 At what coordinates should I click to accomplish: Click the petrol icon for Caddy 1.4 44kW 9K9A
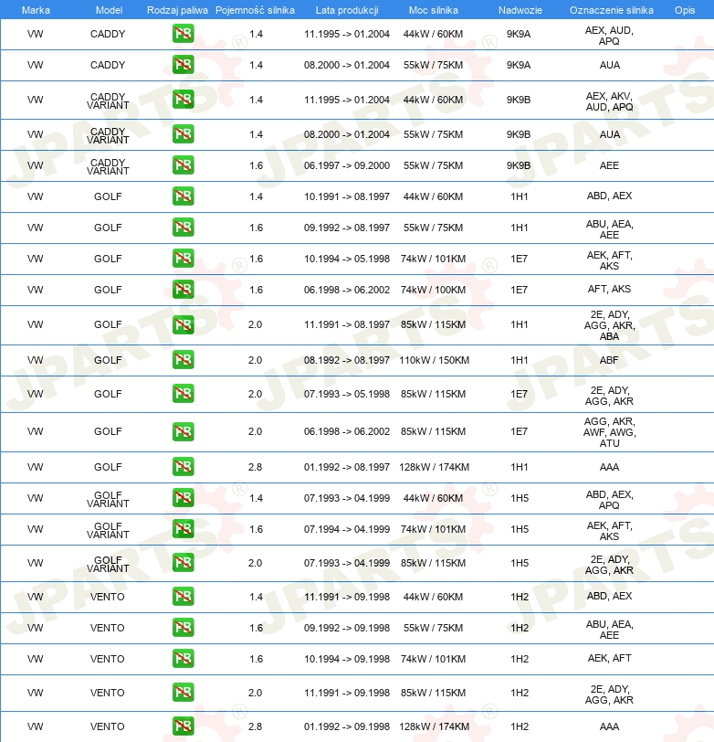coord(183,34)
